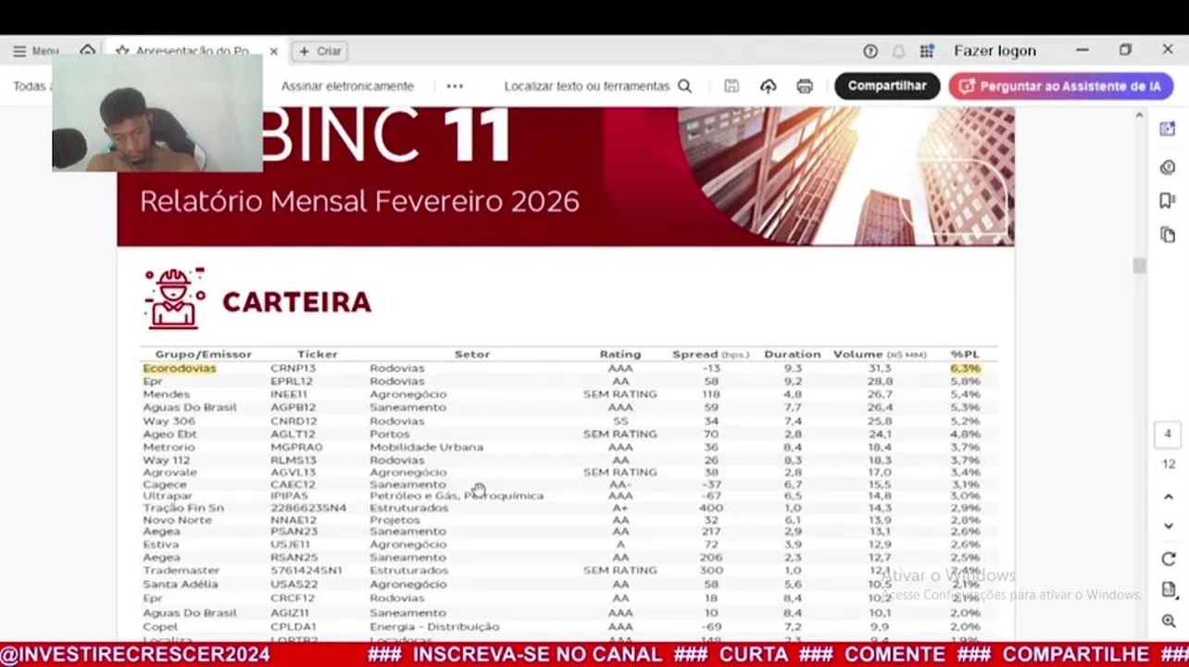Screen dimensions: 1189x667
Task: Click the cloud upload icon
Action: click(768, 86)
